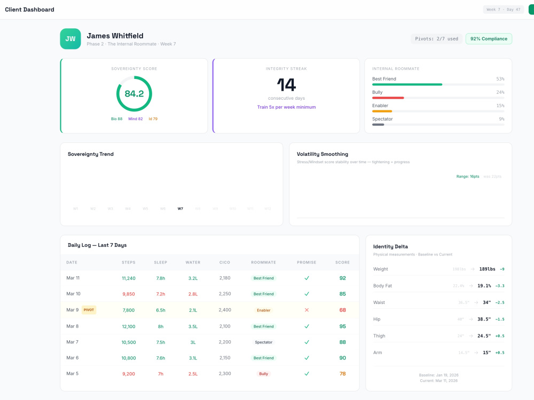Click the 6.5h sleep value
The height and width of the screenshot is (400, 534).
(x=160, y=310)
